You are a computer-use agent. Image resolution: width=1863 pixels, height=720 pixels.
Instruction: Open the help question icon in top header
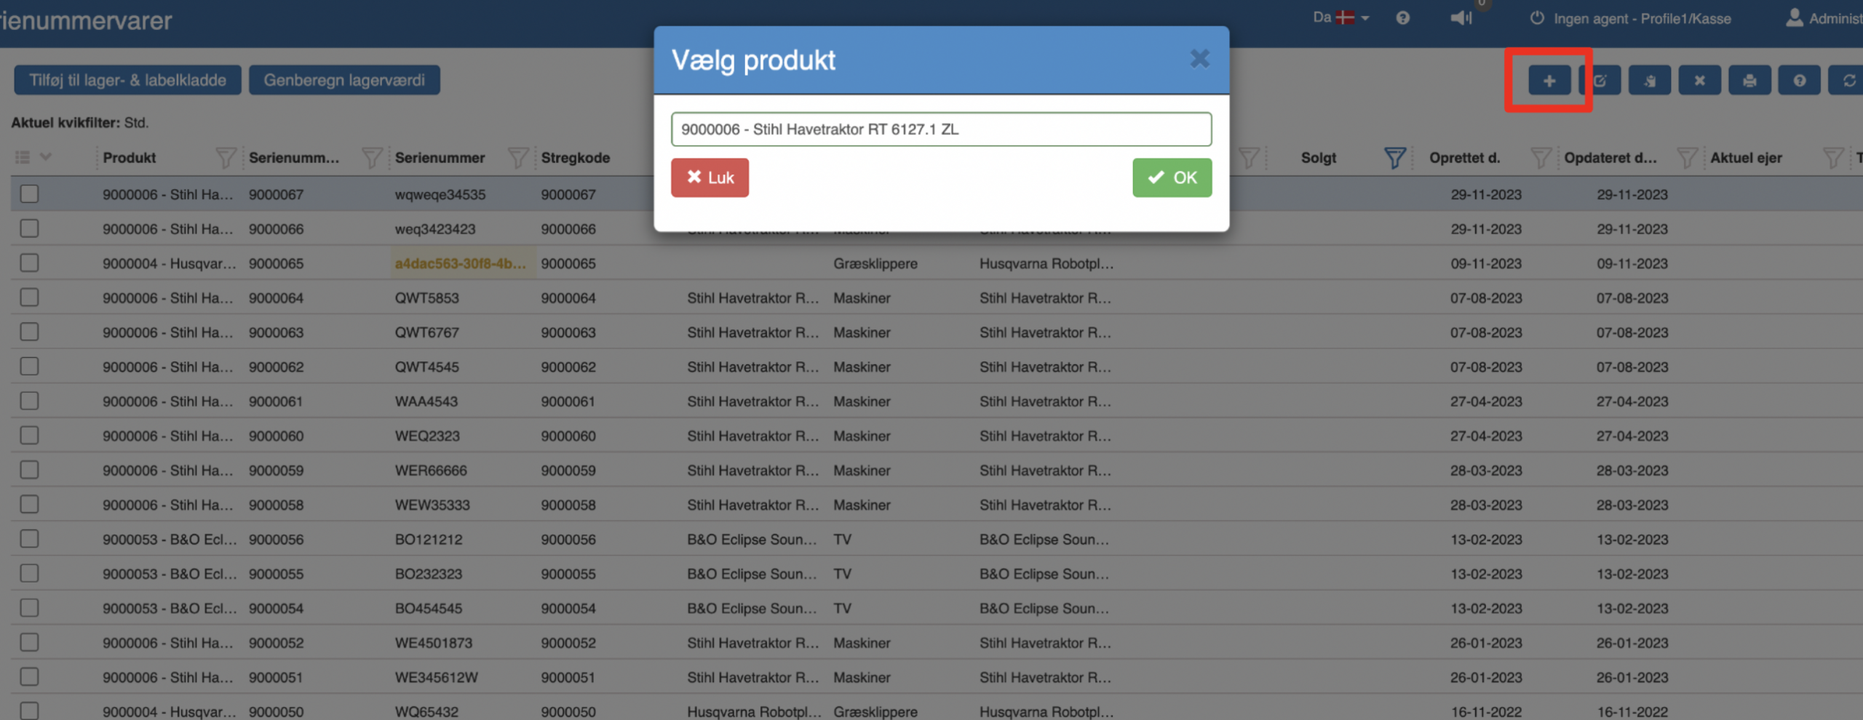point(1402,18)
